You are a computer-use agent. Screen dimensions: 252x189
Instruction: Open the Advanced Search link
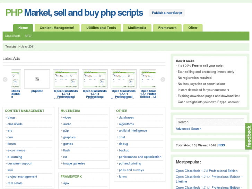(x=189, y=129)
